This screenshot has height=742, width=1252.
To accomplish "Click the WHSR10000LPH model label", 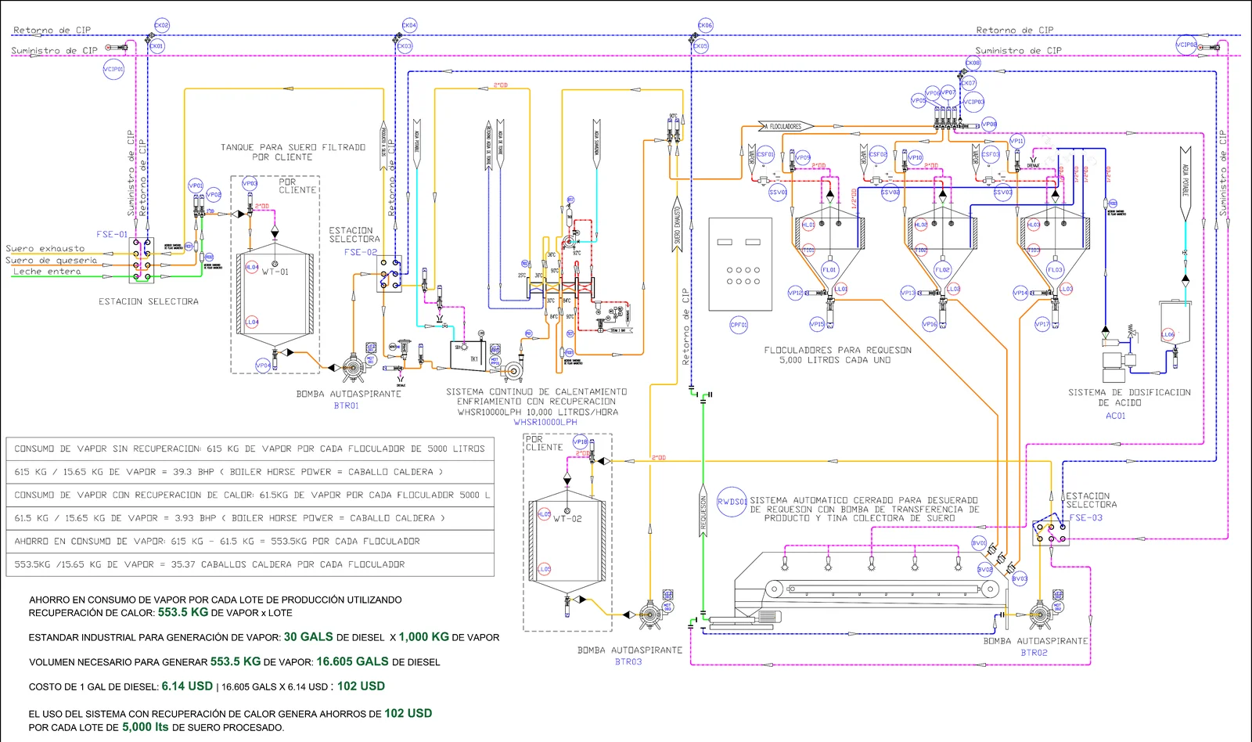I will click(x=545, y=422).
